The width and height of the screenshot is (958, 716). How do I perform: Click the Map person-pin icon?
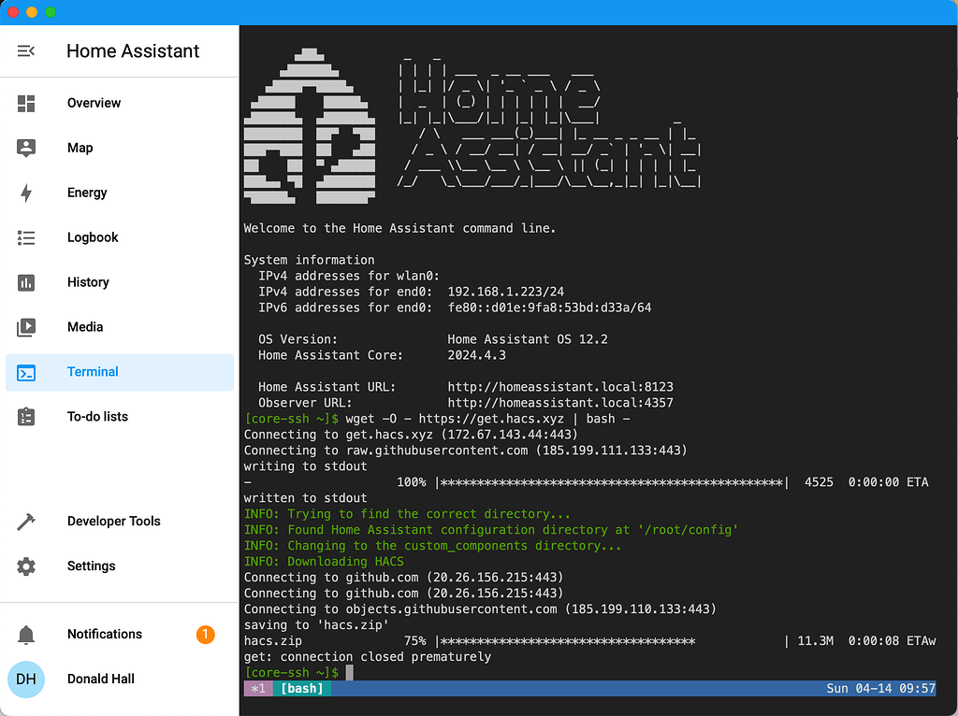(25, 148)
